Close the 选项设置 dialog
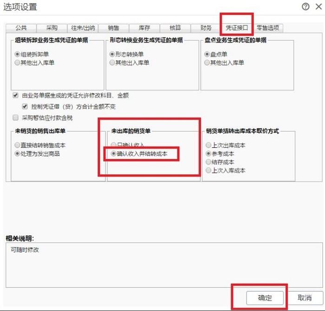Viewport: 325px width, 311px height. click(x=318, y=6)
